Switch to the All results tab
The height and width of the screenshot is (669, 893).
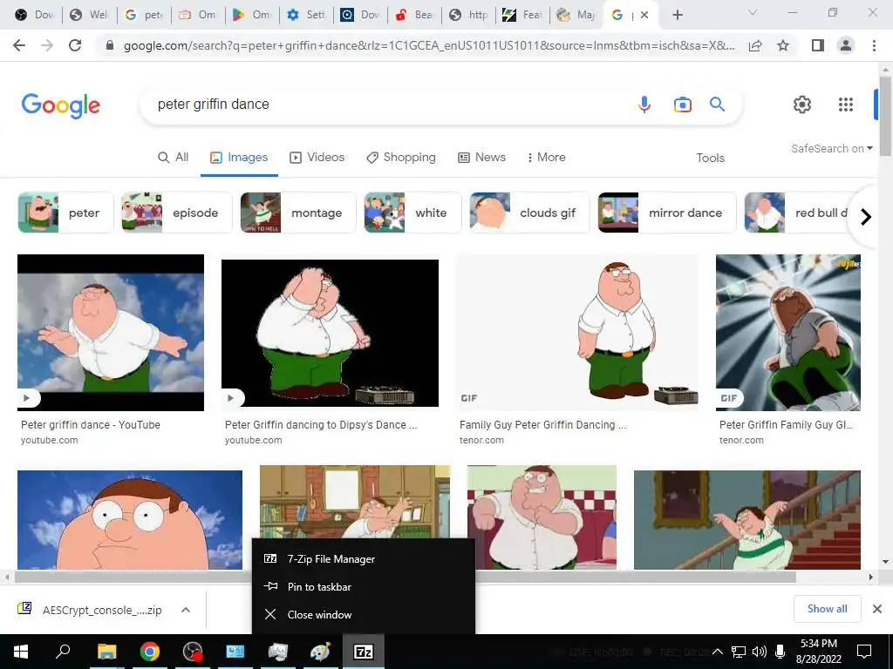click(174, 158)
